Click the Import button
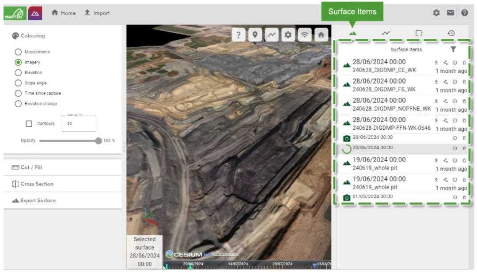Image resolution: width=477 pixels, height=272 pixels. [x=97, y=13]
